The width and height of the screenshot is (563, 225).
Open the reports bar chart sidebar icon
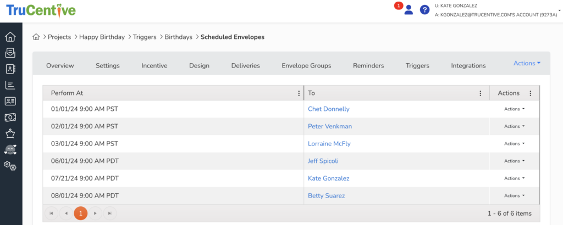pyautogui.click(x=10, y=85)
